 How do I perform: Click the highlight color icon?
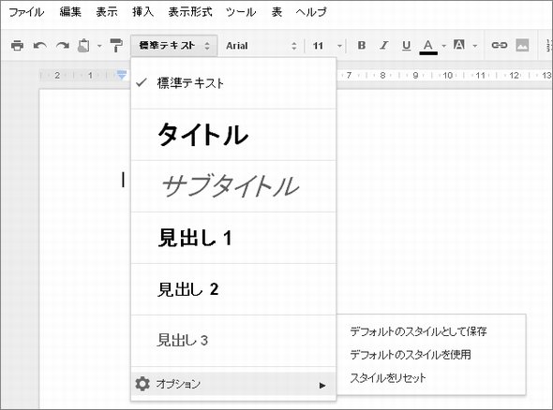459,45
